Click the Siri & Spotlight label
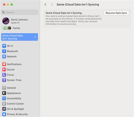Image resolution: width=134 pixels, height=117 pixels. click(16, 109)
